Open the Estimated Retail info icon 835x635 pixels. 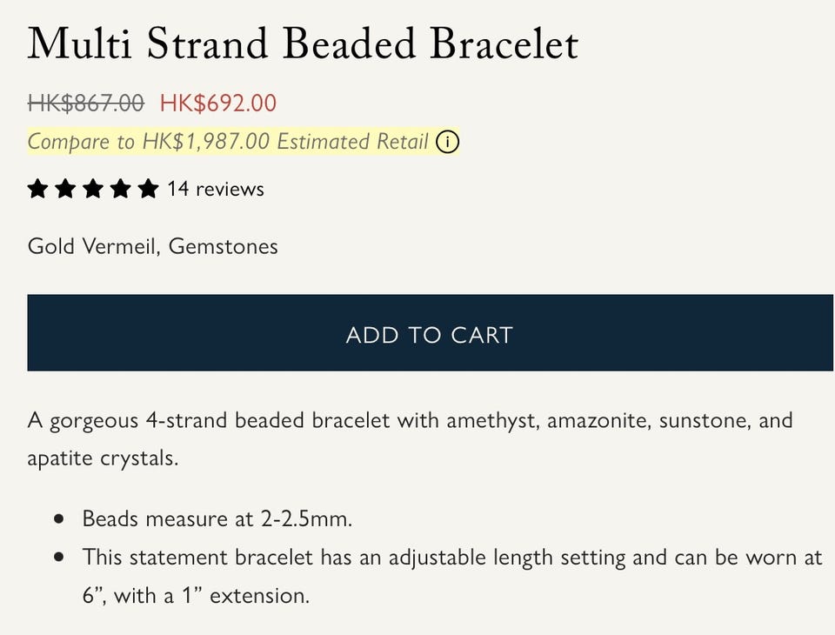coord(447,143)
